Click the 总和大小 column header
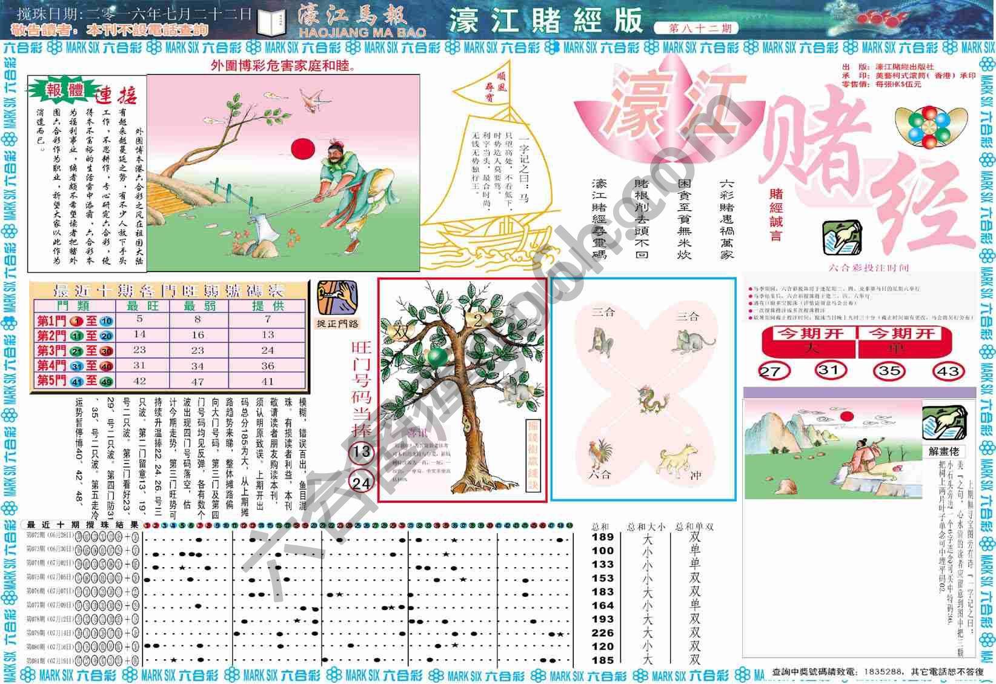996x684 pixels. click(646, 527)
